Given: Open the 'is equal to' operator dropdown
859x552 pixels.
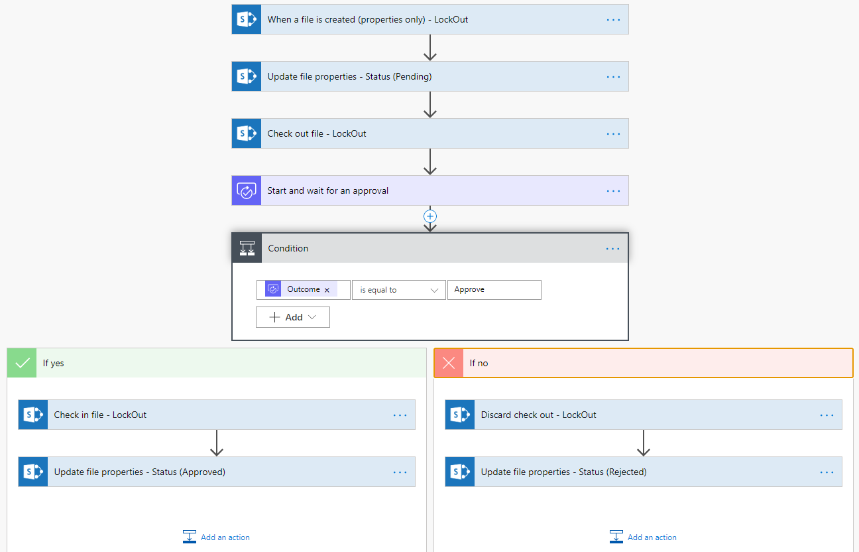Looking at the screenshot, I should 398,289.
